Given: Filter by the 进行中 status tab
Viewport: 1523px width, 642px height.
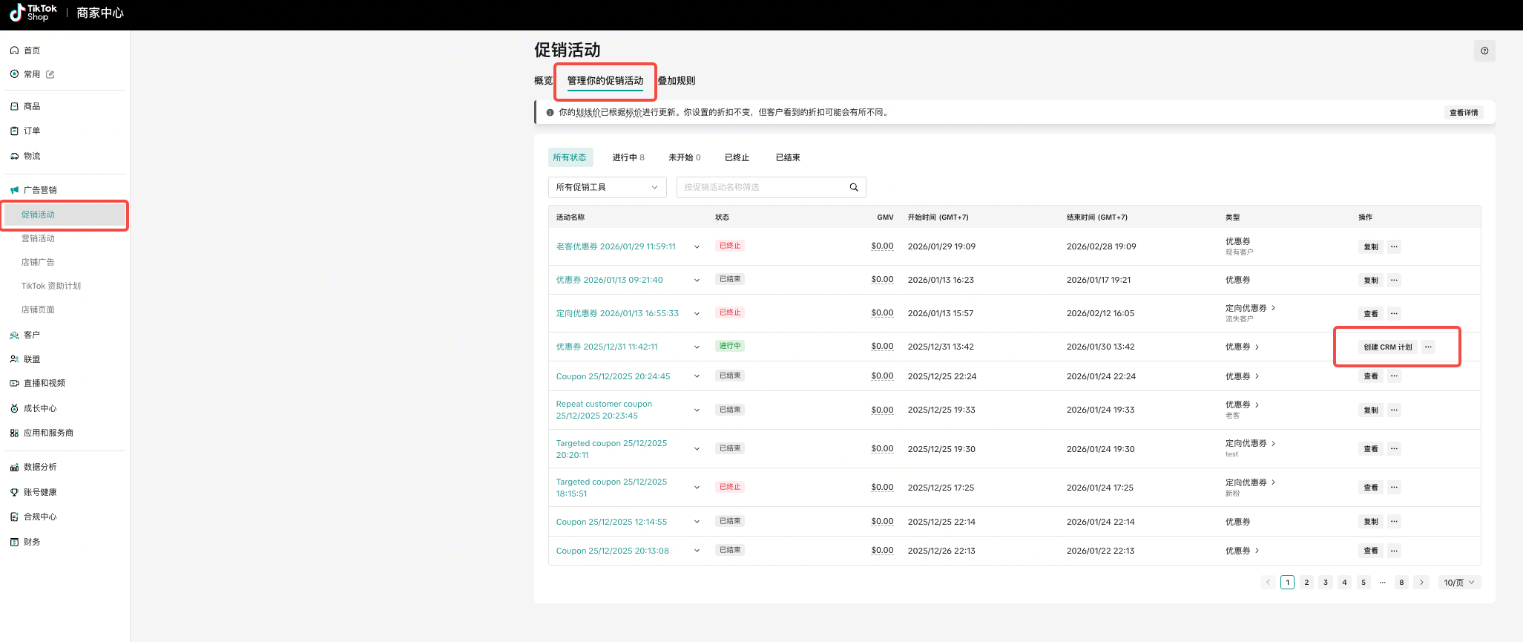Looking at the screenshot, I should click(x=628, y=157).
